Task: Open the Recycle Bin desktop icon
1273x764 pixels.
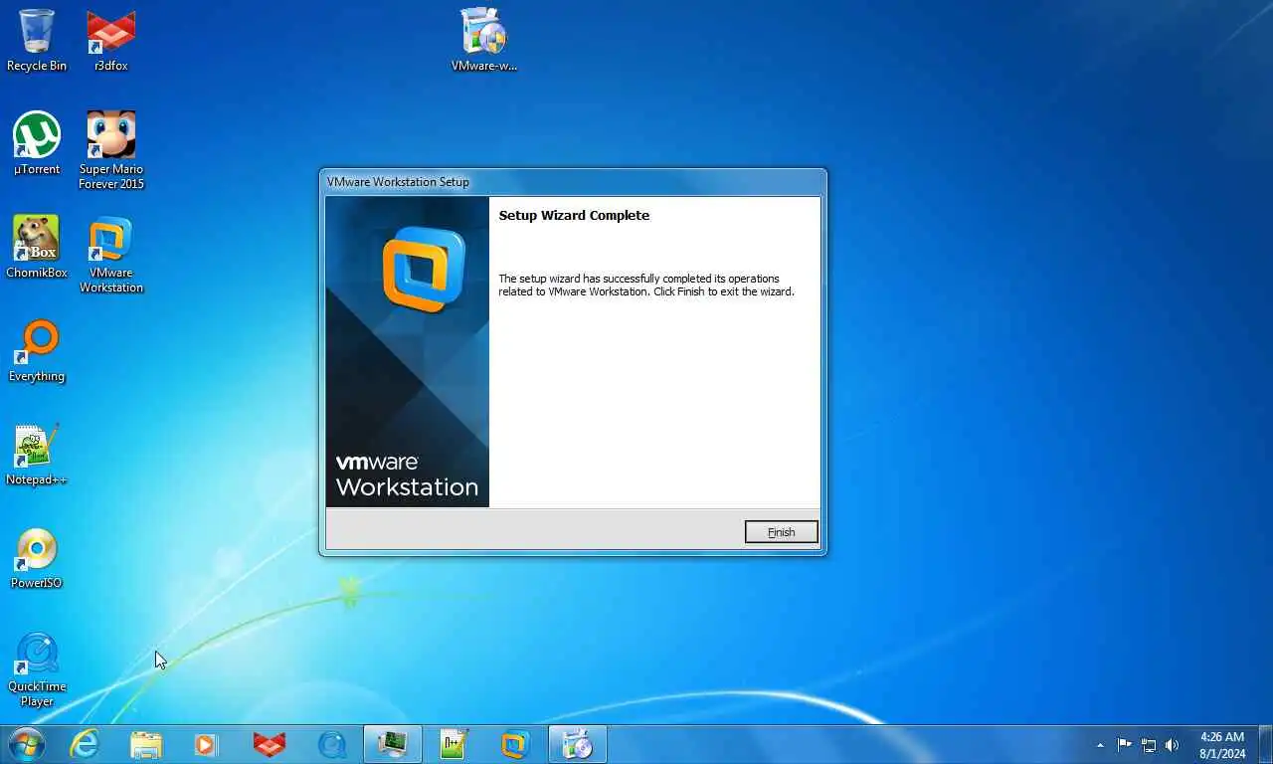Action: click(x=37, y=40)
